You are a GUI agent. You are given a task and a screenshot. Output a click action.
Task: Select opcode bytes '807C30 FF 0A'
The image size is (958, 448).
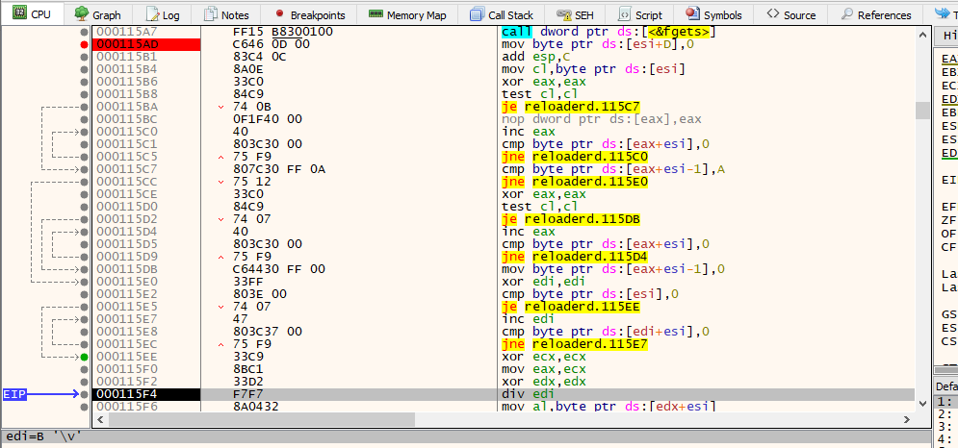279,169
